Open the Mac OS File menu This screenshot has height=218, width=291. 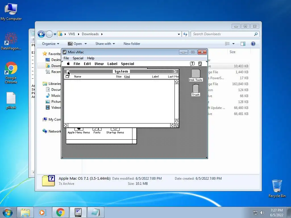tap(77, 64)
